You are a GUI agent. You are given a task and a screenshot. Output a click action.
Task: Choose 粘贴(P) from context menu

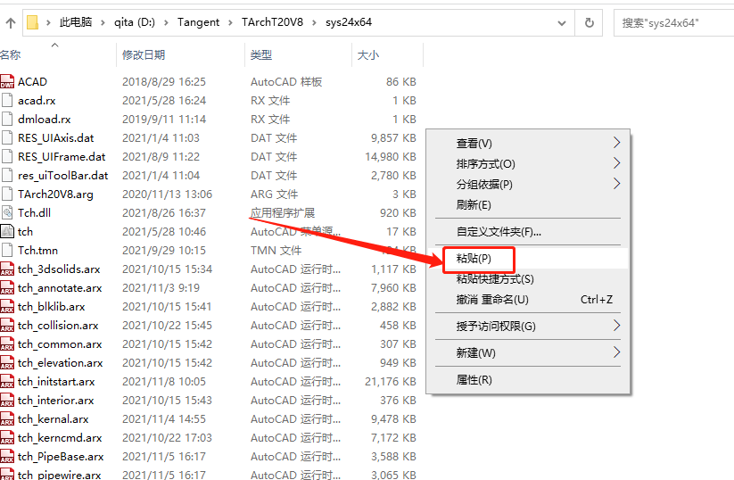point(473,259)
